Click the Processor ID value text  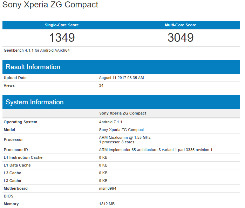click(x=156, y=150)
